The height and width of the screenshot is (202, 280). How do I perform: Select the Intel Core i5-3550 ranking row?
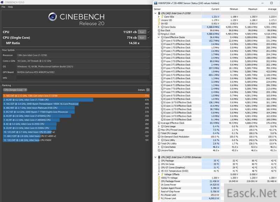[x=76, y=124]
